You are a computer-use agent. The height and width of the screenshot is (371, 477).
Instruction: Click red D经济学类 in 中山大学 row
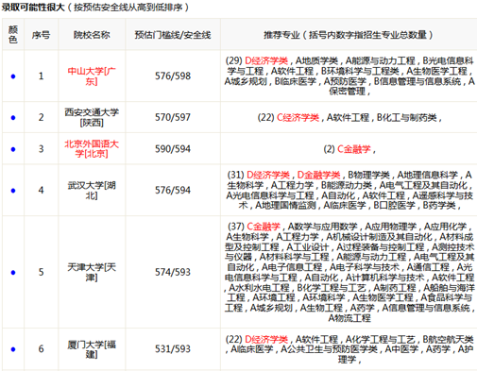coord(266,60)
